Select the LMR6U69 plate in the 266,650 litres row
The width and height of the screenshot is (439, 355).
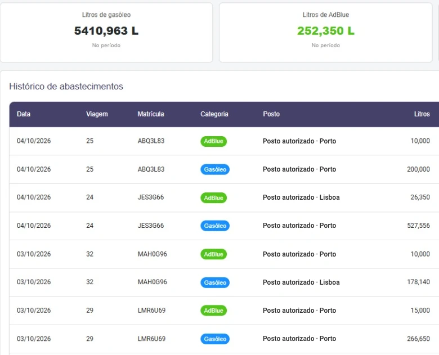click(151, 339)
